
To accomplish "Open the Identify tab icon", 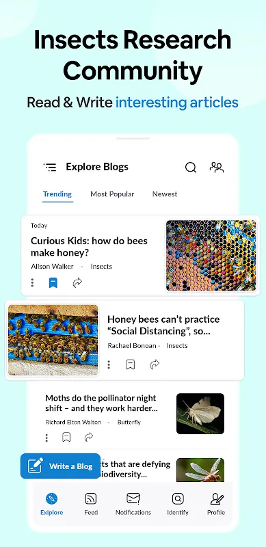I will pyautogui.click(x=178, y=499).
